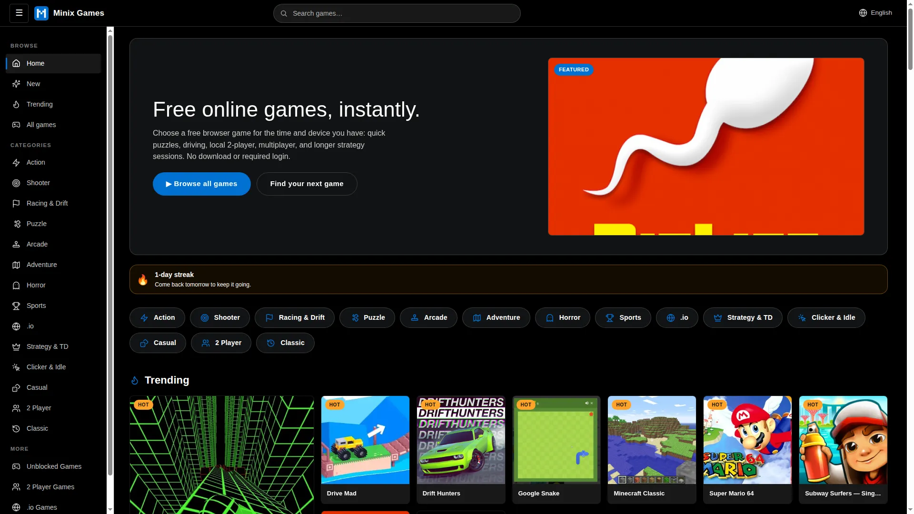
Task: Open the Subway Surfers game card
Action: tap(843, 450)
